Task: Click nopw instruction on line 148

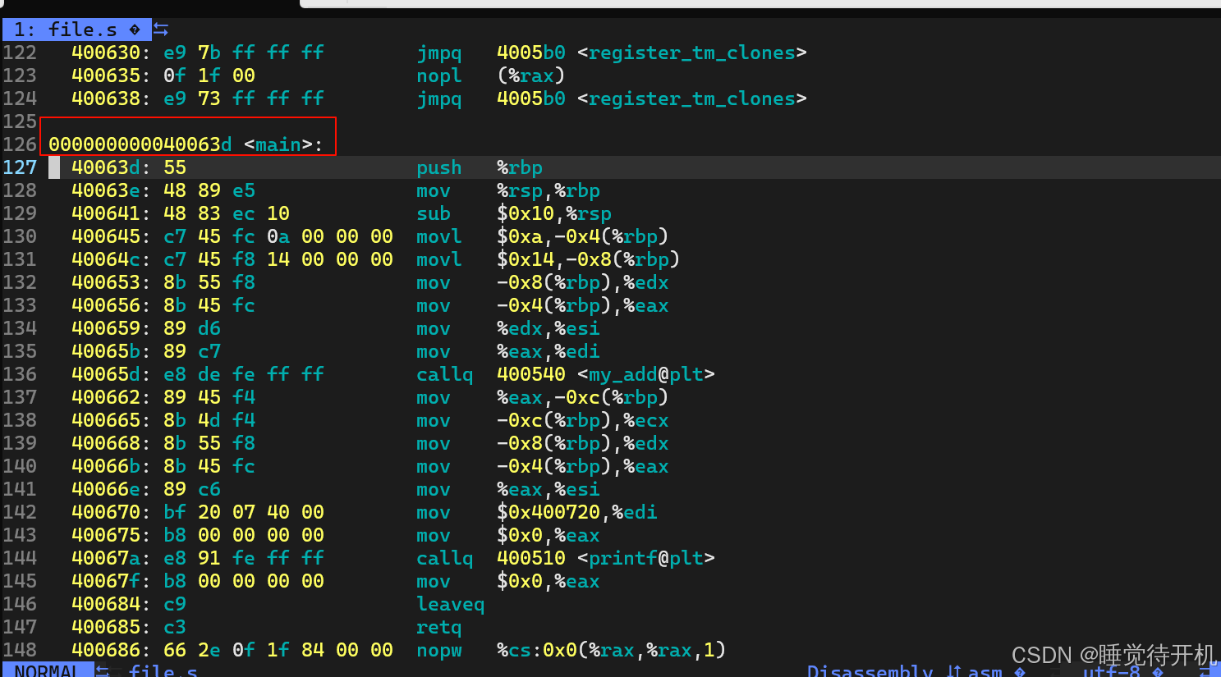Action: [x=438, y=650]
